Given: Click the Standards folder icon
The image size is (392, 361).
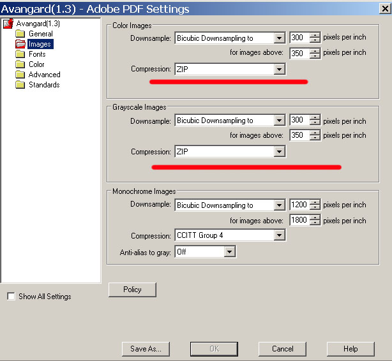Looking at the screenshot, I should [x=20, y=85].
